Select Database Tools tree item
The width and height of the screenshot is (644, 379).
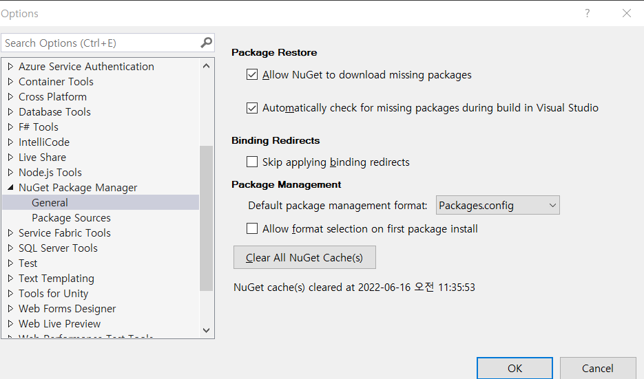pyautogui.click(x=54, y=111)
